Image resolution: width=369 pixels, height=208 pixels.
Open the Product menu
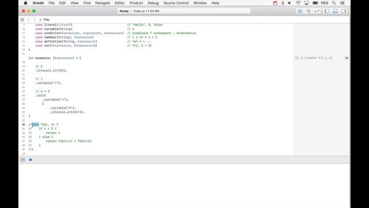(136, 3)
